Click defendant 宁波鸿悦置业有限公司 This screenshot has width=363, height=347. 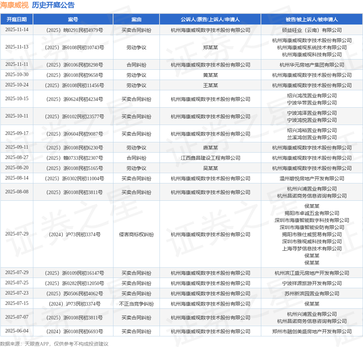(x=312, y=120)
